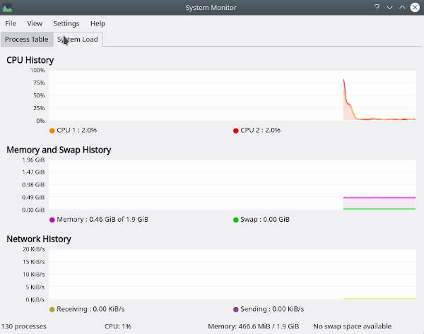Click the 1.47 GiB memory axis label
Viewport: 424px width, 334px height.
click(33, 172)
